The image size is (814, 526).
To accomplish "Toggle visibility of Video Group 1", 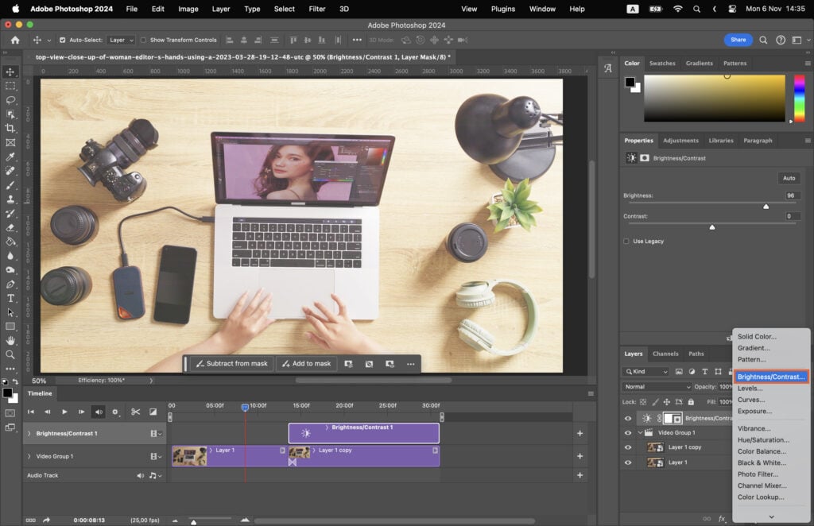I will (x=628, y=433).
